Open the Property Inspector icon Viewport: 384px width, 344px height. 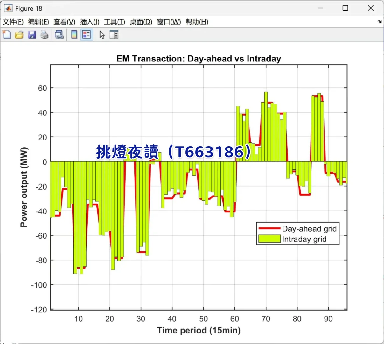click(x=114, y=34)
